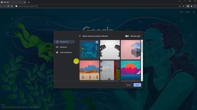Screen dimensions: 197x110
Task: Click the scroll down arrow in thumbnail list
Action: coord(142,80)
